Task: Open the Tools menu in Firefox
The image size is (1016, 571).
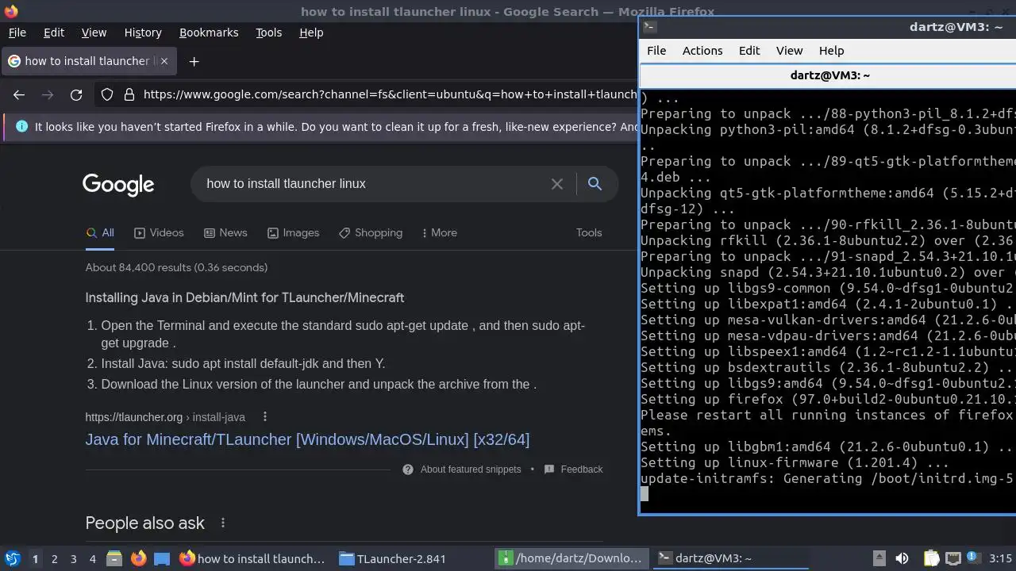Action: click(x=269, y=33)
